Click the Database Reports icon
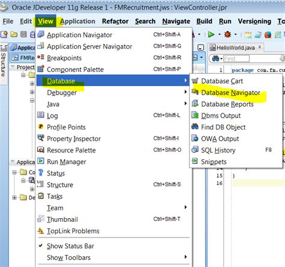 point(195,104)
